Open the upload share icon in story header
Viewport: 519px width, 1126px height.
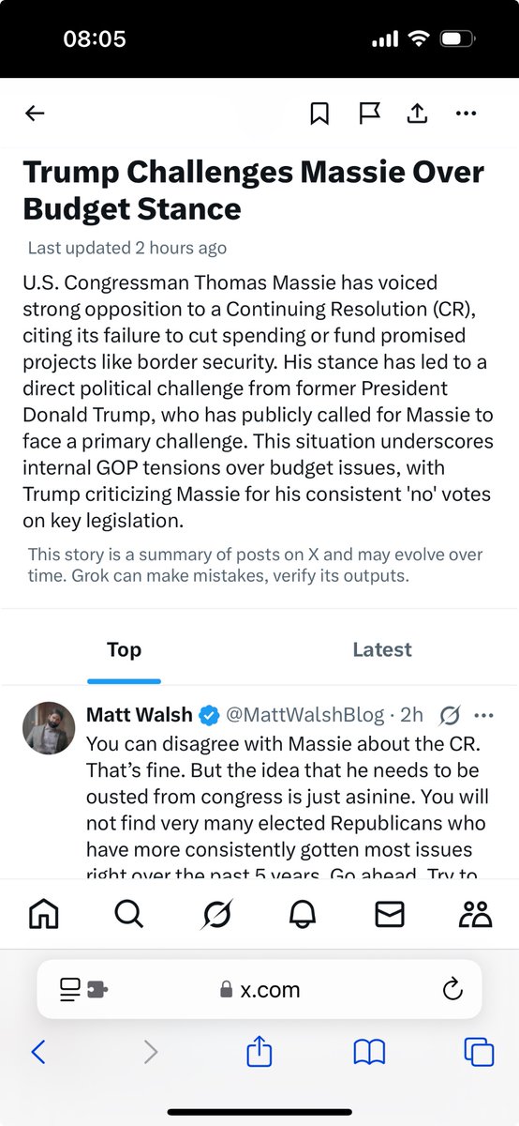(x=417, y=114)
